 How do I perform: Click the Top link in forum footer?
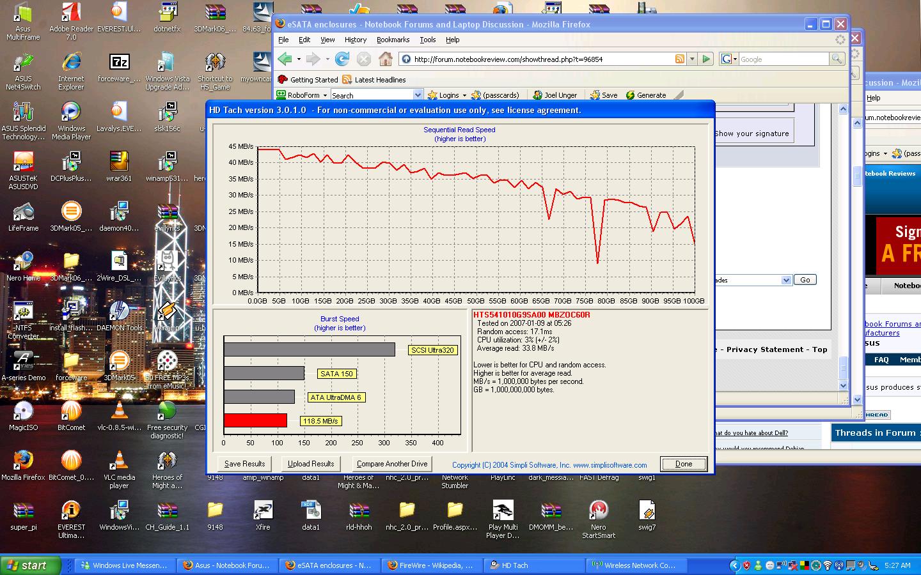coord(820,349)
